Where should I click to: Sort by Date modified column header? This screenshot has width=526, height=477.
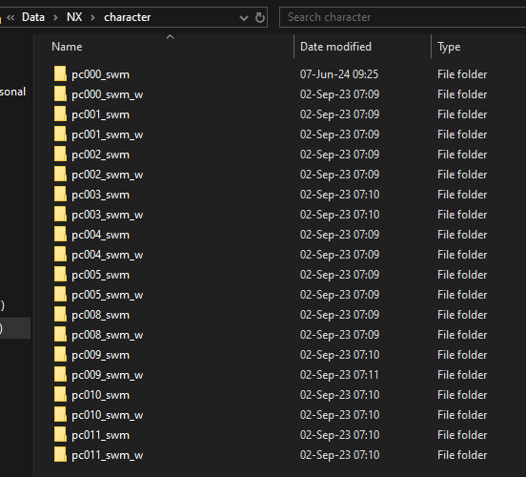click(335, 47)
